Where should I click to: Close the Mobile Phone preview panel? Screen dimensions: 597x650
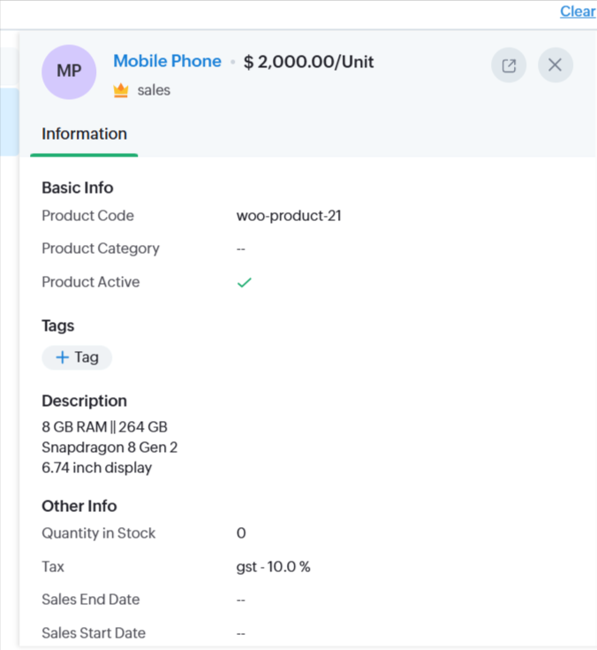click(555, 65)
